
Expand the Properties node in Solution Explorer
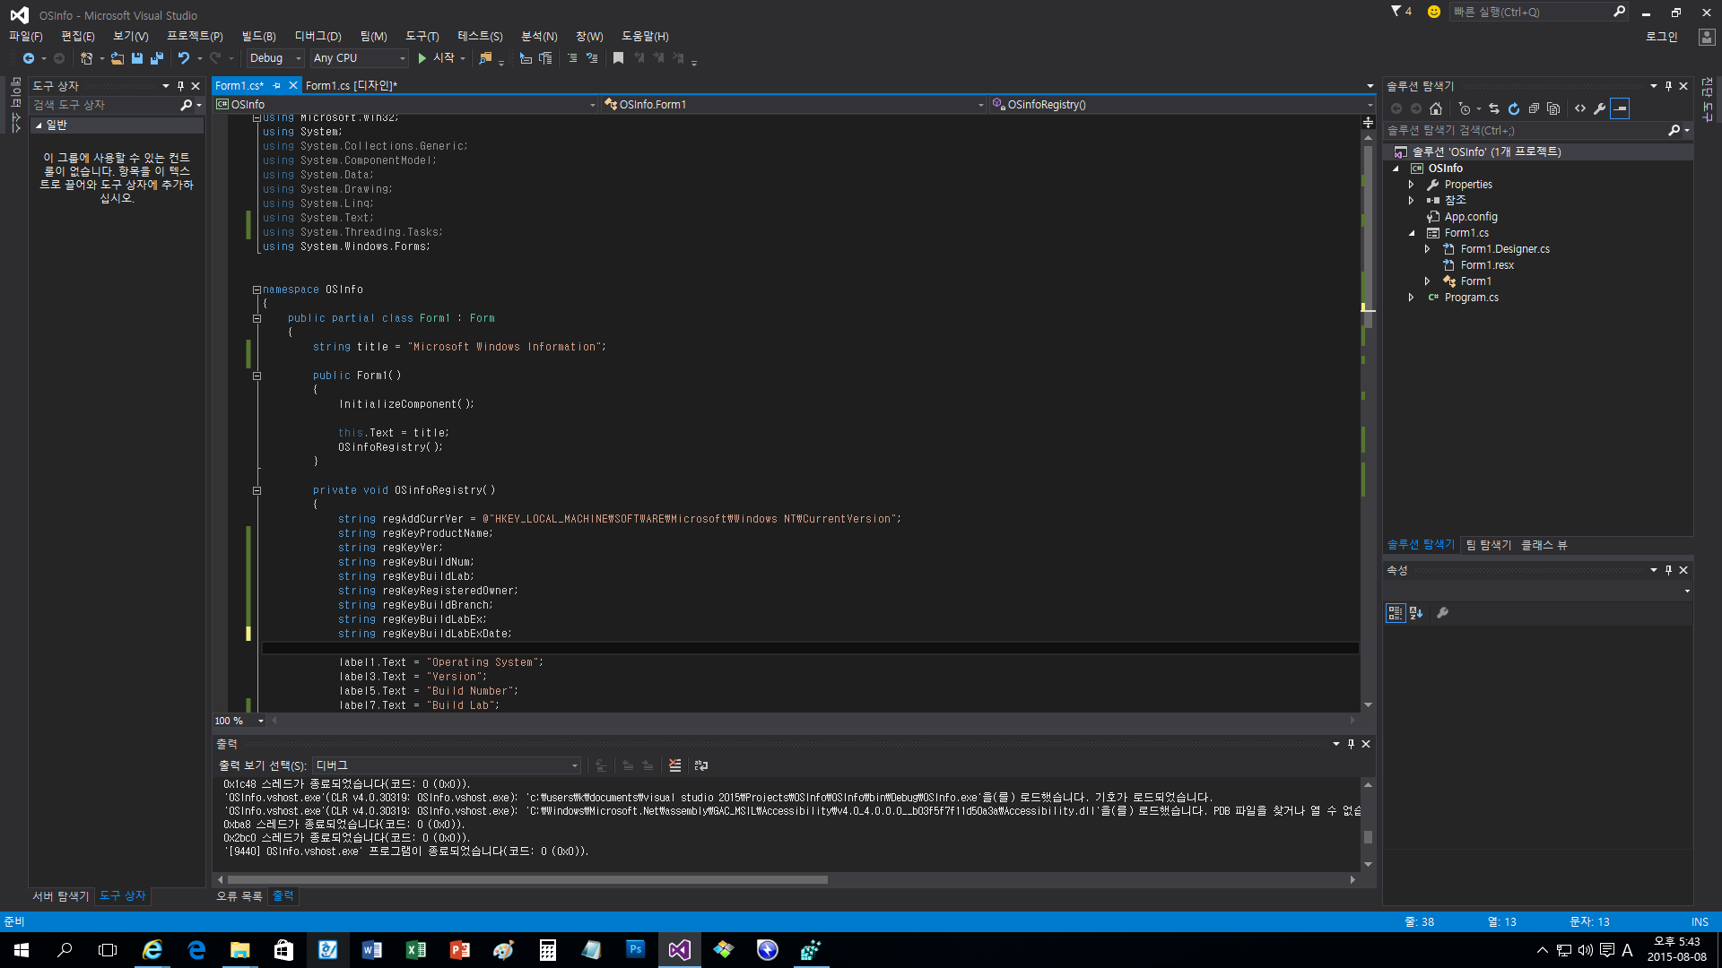1412,185
